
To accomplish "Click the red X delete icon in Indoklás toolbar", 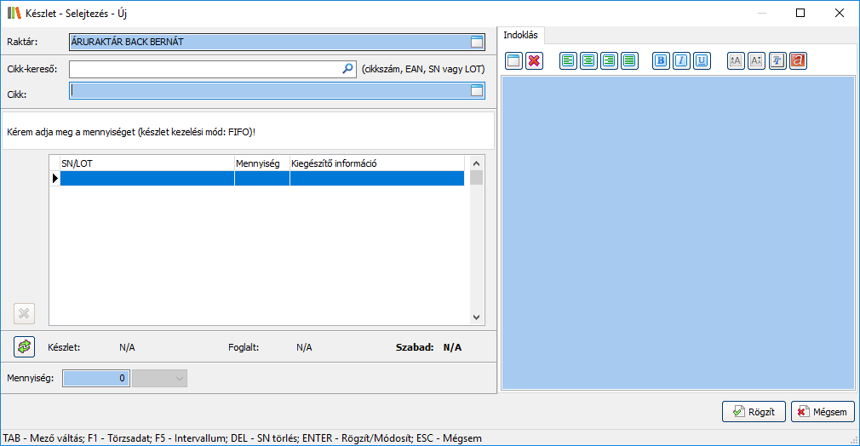I will pyautogui.click(x=534, y=60).
